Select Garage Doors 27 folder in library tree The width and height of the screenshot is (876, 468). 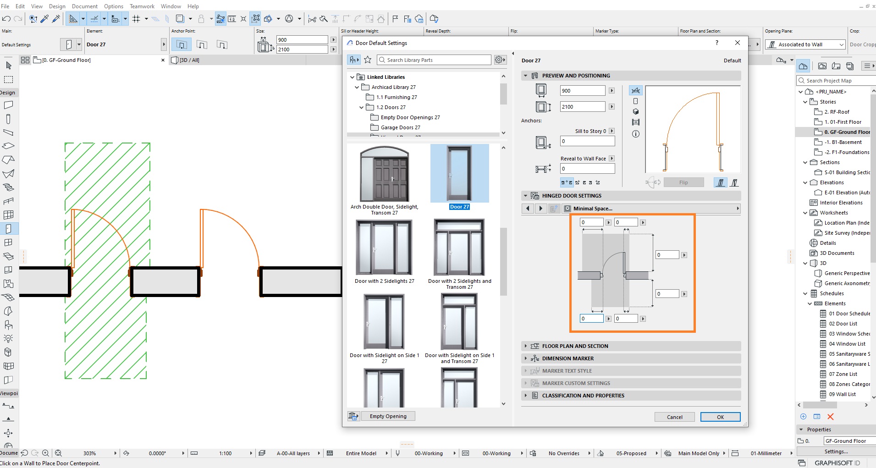[x=400, y=127]
